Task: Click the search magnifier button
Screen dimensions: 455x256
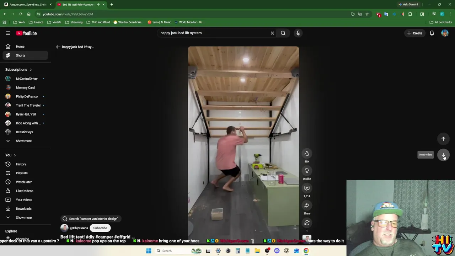Action: click(x=283, y=33)
